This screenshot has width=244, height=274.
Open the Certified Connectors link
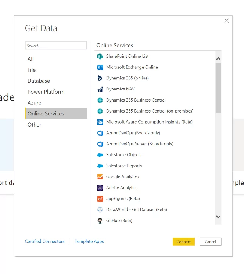tap(45, 241)
